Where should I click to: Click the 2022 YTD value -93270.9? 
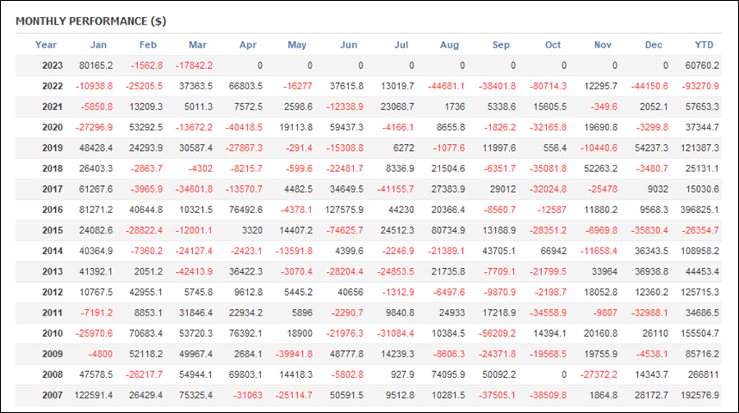(700, 86)
